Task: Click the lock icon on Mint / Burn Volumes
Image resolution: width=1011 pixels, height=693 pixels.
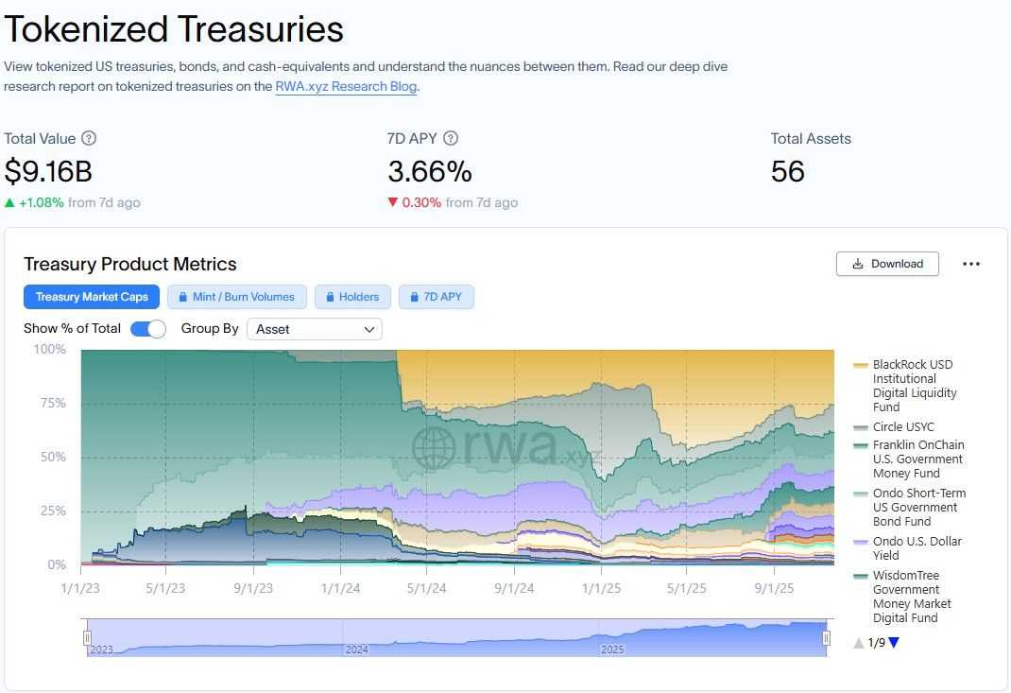Action: (181, 296)
